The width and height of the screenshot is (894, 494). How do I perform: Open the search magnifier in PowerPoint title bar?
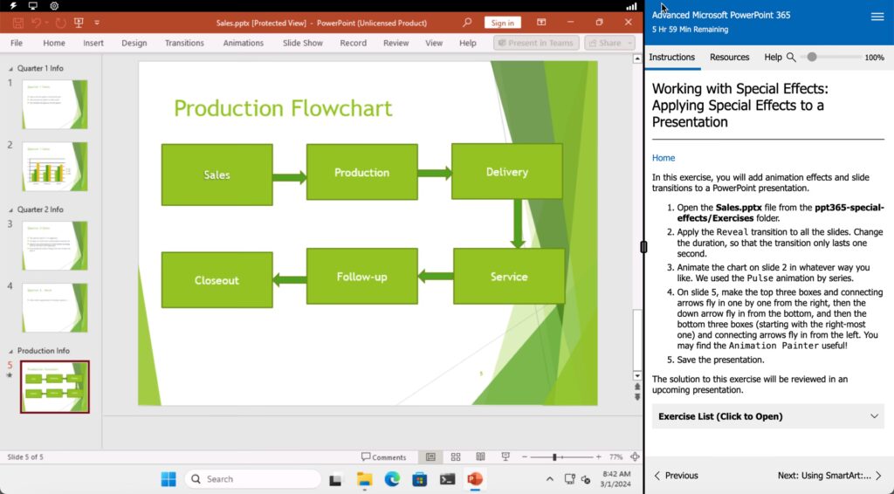(x=467, y=22)
